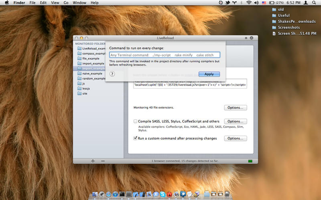Open the Edit menu
Viewport: 321px width, 200px height.
[x=43, y=3]
